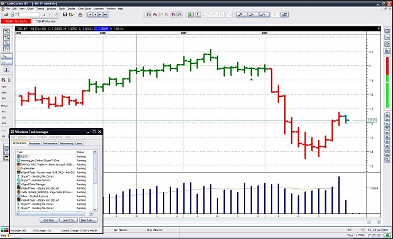Click task list horizontal scroll left arrow
The height and width of the screenshot is (239, 393).
tap(18, 213)
